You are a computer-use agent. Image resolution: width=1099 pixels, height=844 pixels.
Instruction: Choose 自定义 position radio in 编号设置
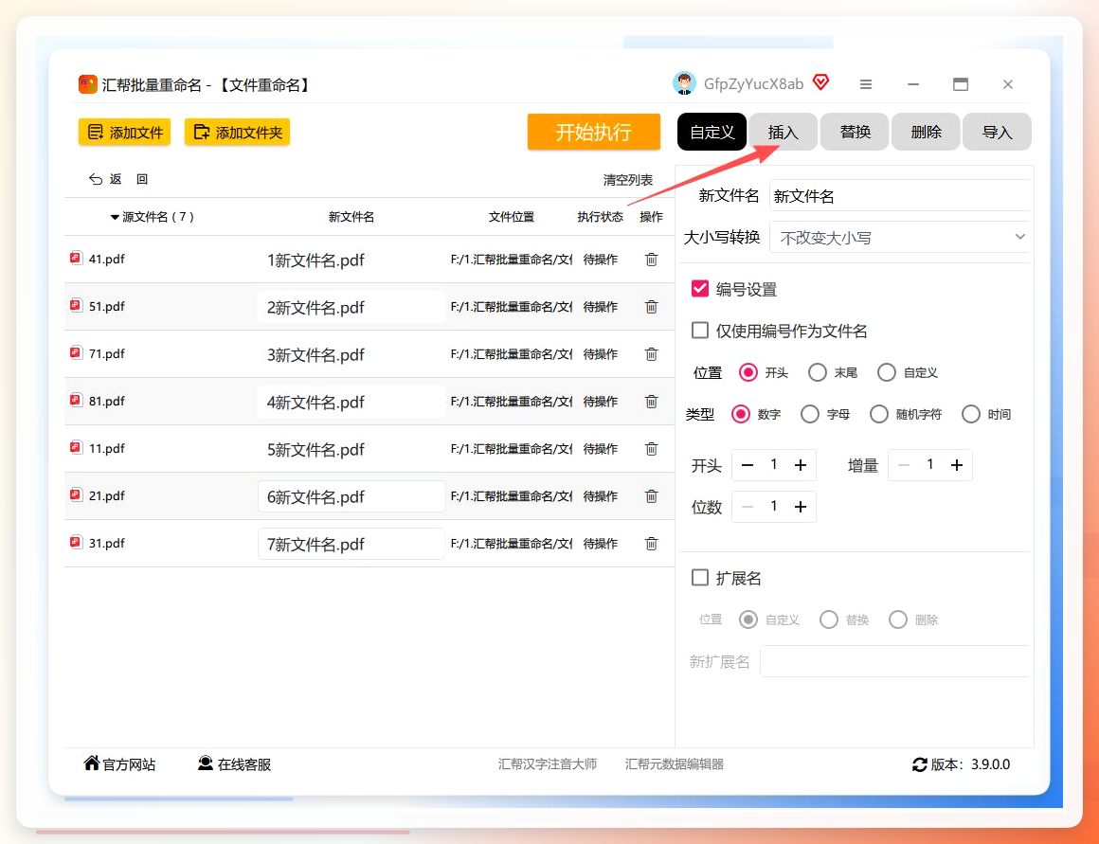(887, 372)
